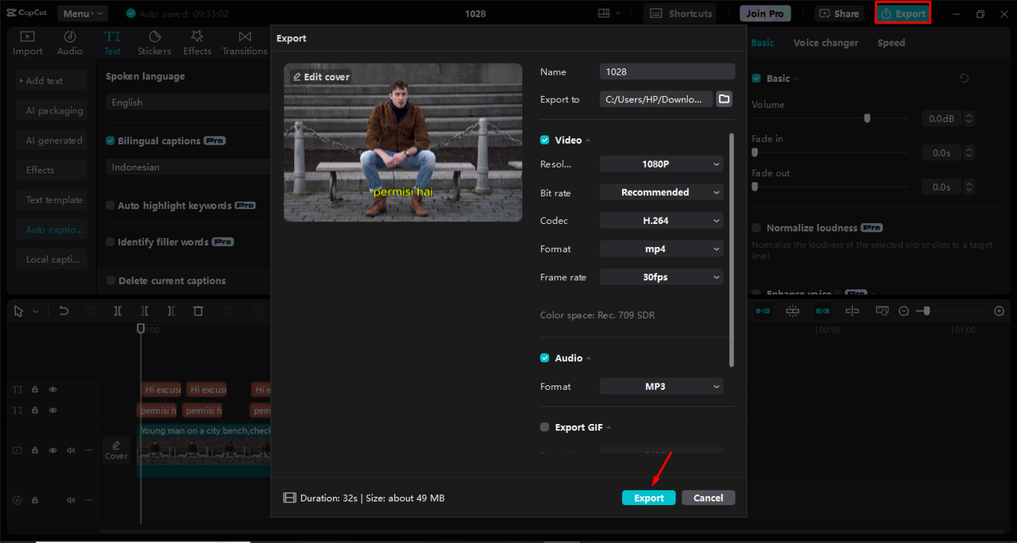Browse for export folder using folder icon

[x=724, y=99]
